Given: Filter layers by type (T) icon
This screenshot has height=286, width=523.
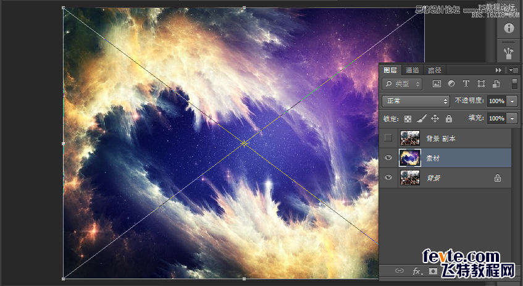Looking at the screenshot, I should click(466, 83).
